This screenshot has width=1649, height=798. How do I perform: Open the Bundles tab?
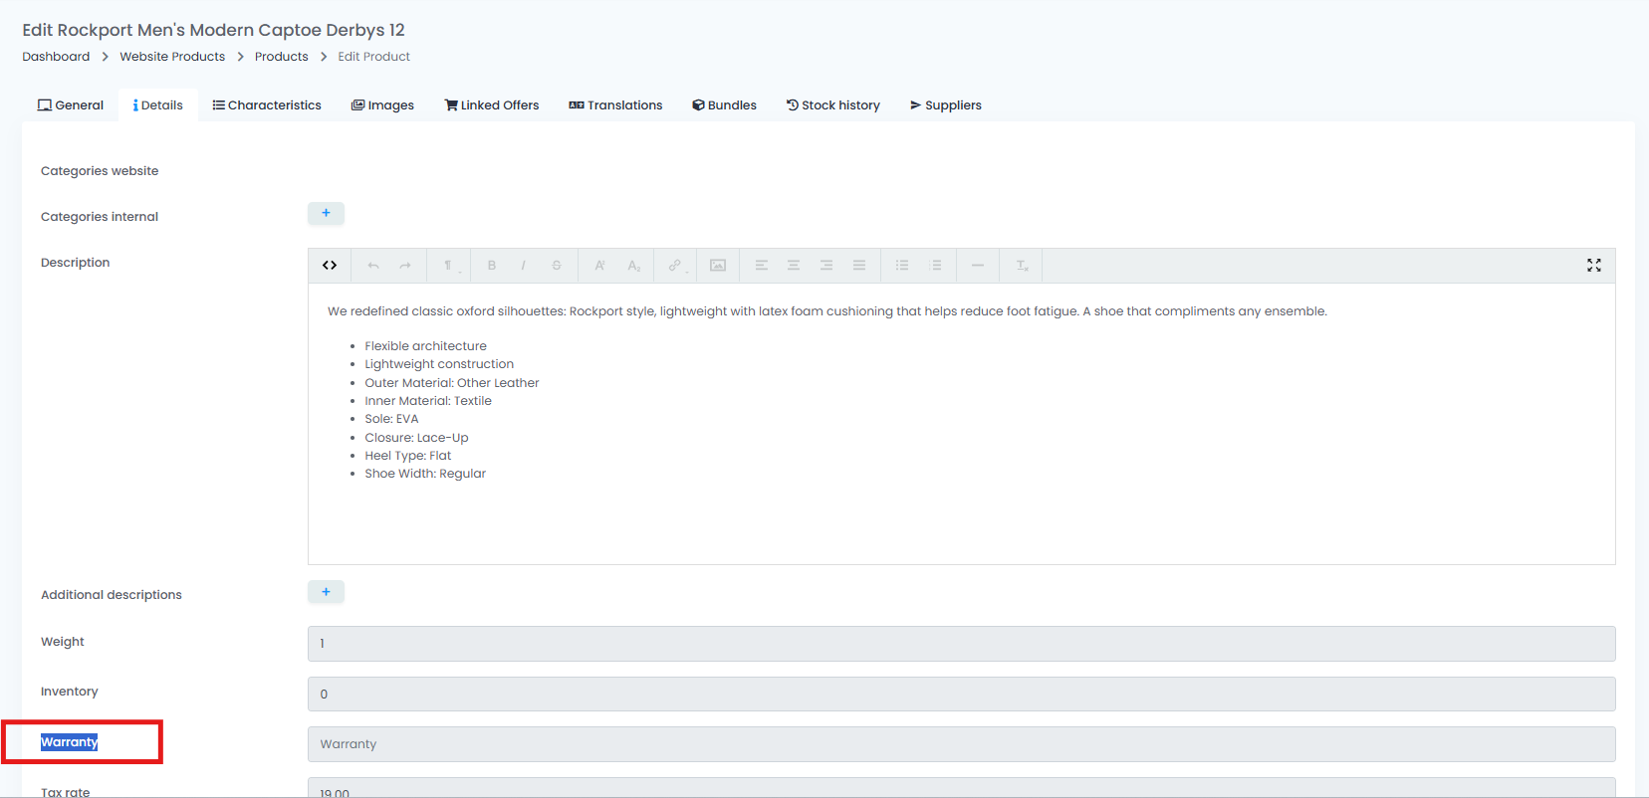[725, 105]
